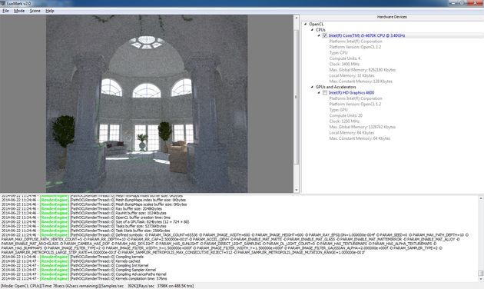Image resolution: width=484 pixels, height=289 pixels.
Task: Click the rendered scene image
Action: pyautogui.click(x=147, y=104)
